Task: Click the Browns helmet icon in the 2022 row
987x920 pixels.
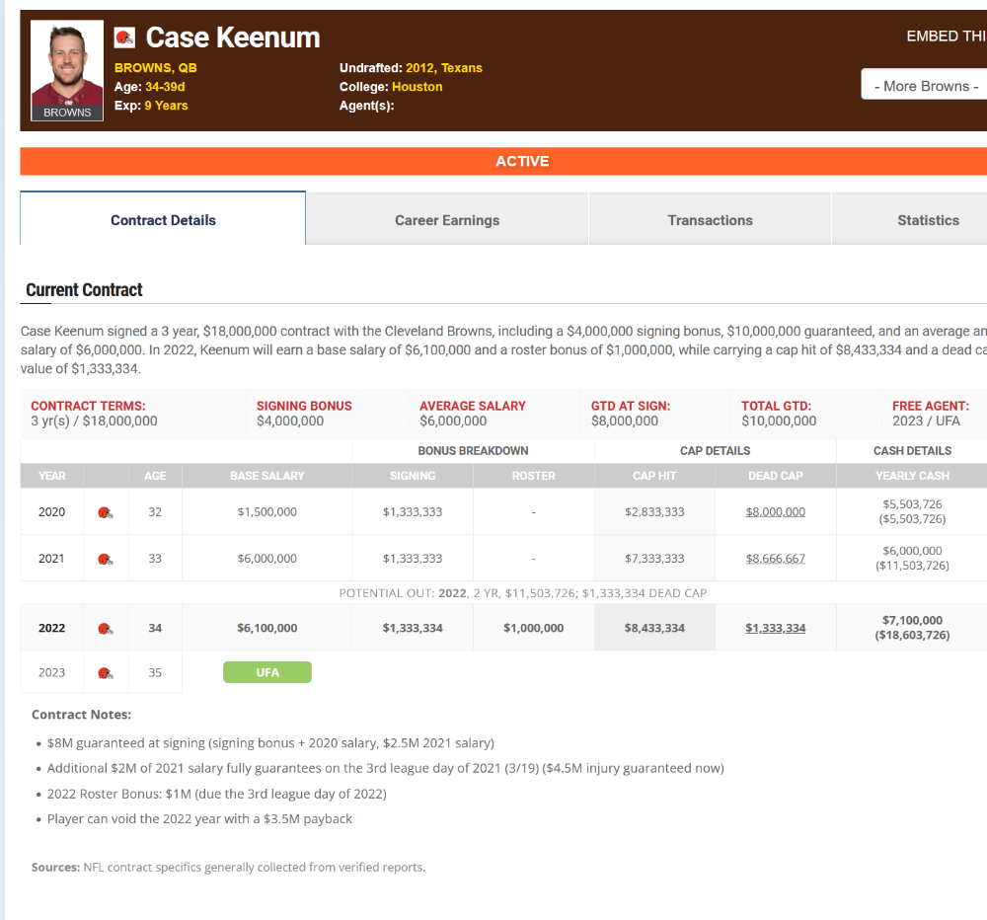Action: click(106, 629)
